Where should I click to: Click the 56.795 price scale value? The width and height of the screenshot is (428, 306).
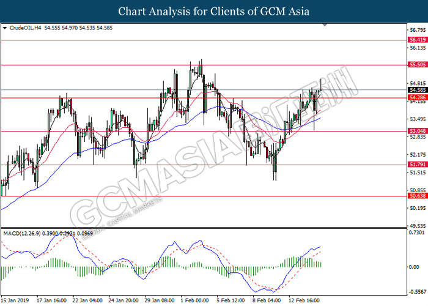(418, 30)
